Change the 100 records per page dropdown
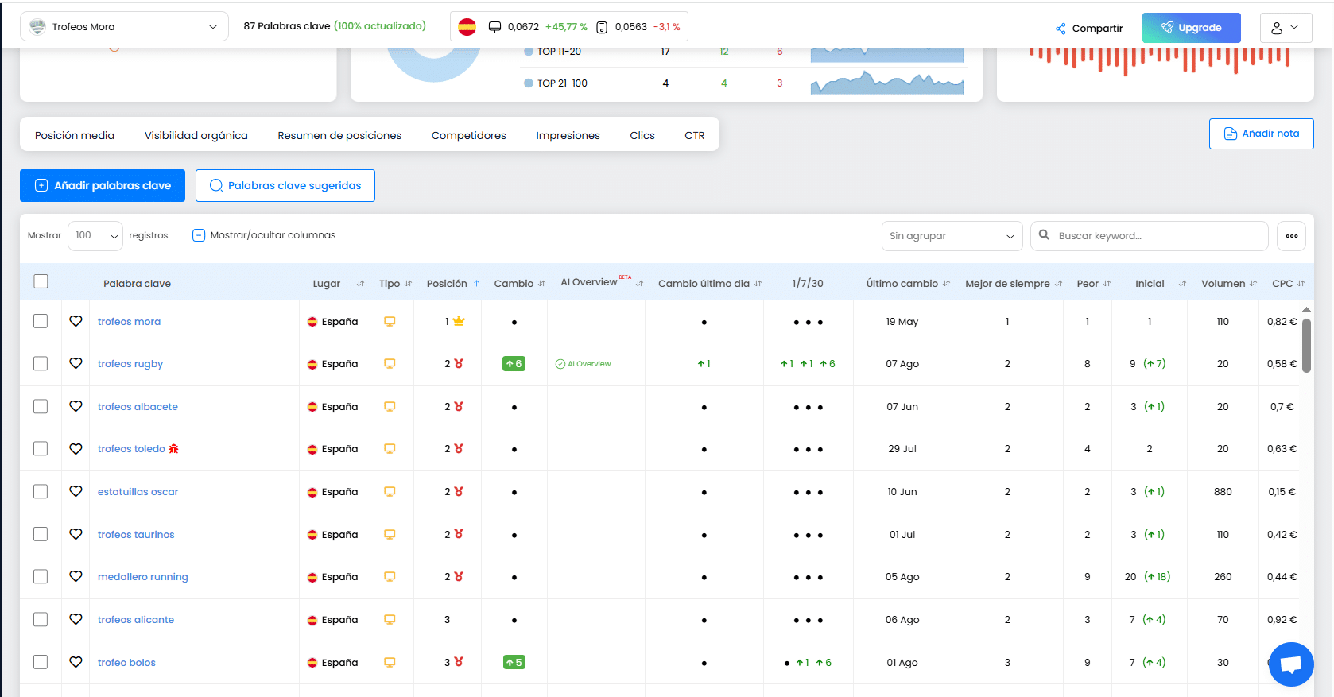The height and width of the screenshot is (697, 1334). pos(95,236)
